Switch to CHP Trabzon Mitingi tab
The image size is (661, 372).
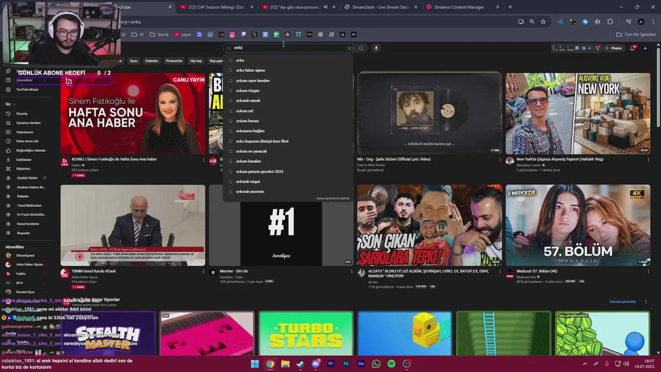tap(216, 7)
